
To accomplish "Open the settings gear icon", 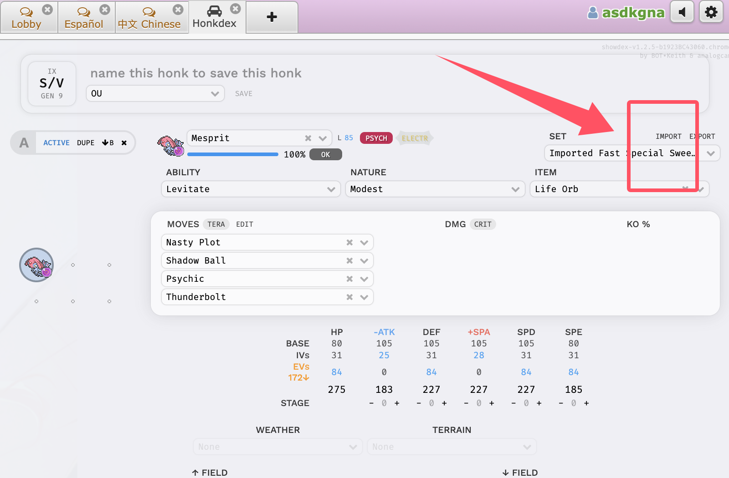I will pyautogui.click(x=711, y=12).
